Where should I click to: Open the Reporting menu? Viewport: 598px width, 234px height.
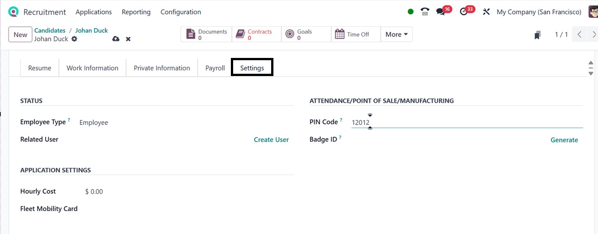pos(136,12)
